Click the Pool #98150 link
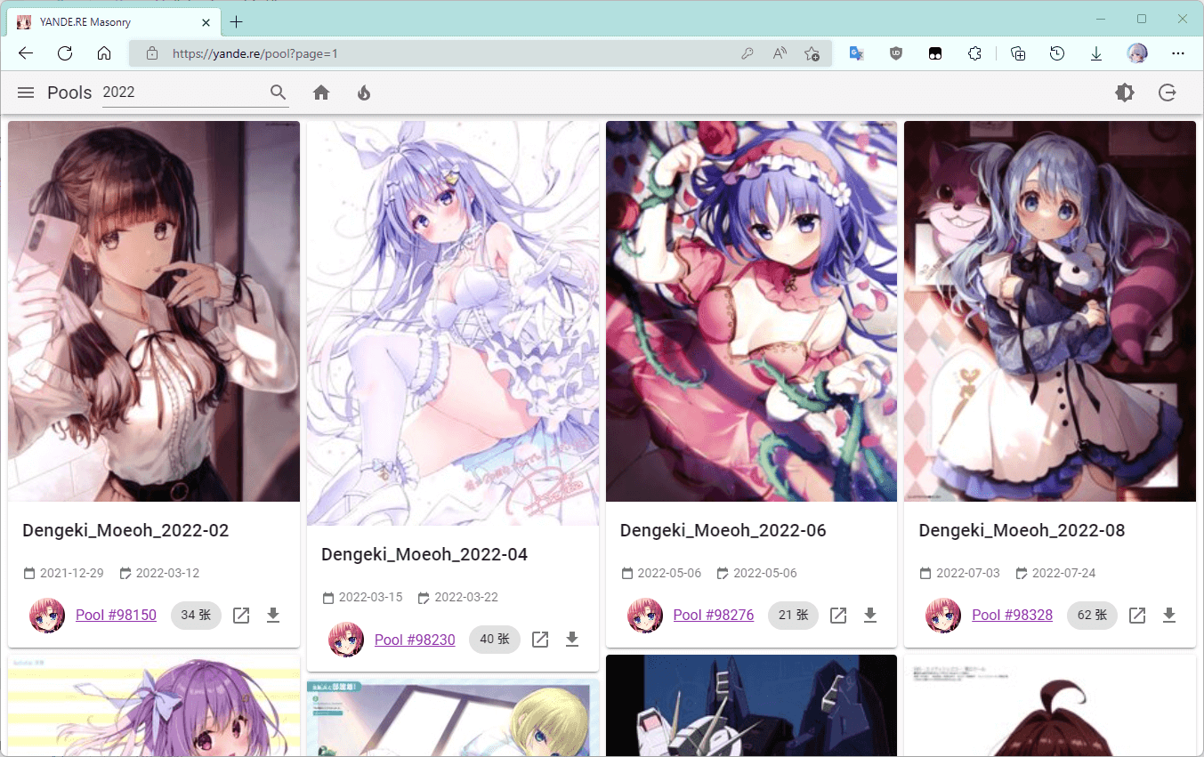Viewport: 1204px width, 757px height. point(116,615)
